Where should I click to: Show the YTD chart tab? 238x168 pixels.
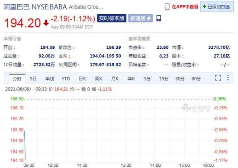pos(66,78)
